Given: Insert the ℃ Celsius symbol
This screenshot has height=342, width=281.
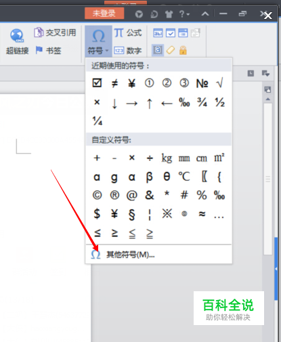Looking at the screenshot, I should click(x=184, y=176).
